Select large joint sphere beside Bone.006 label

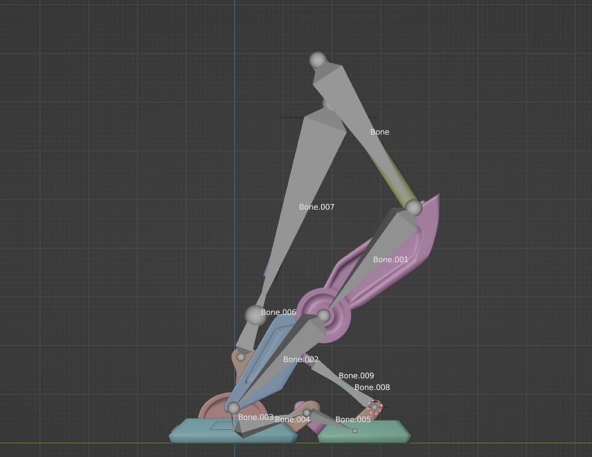click(x=256, y=316)
